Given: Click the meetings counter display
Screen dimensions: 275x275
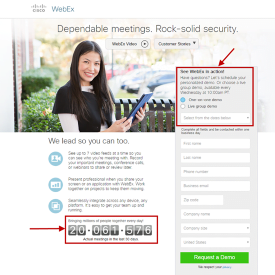Looking at the screenshot, I should [x=110, y=230].
